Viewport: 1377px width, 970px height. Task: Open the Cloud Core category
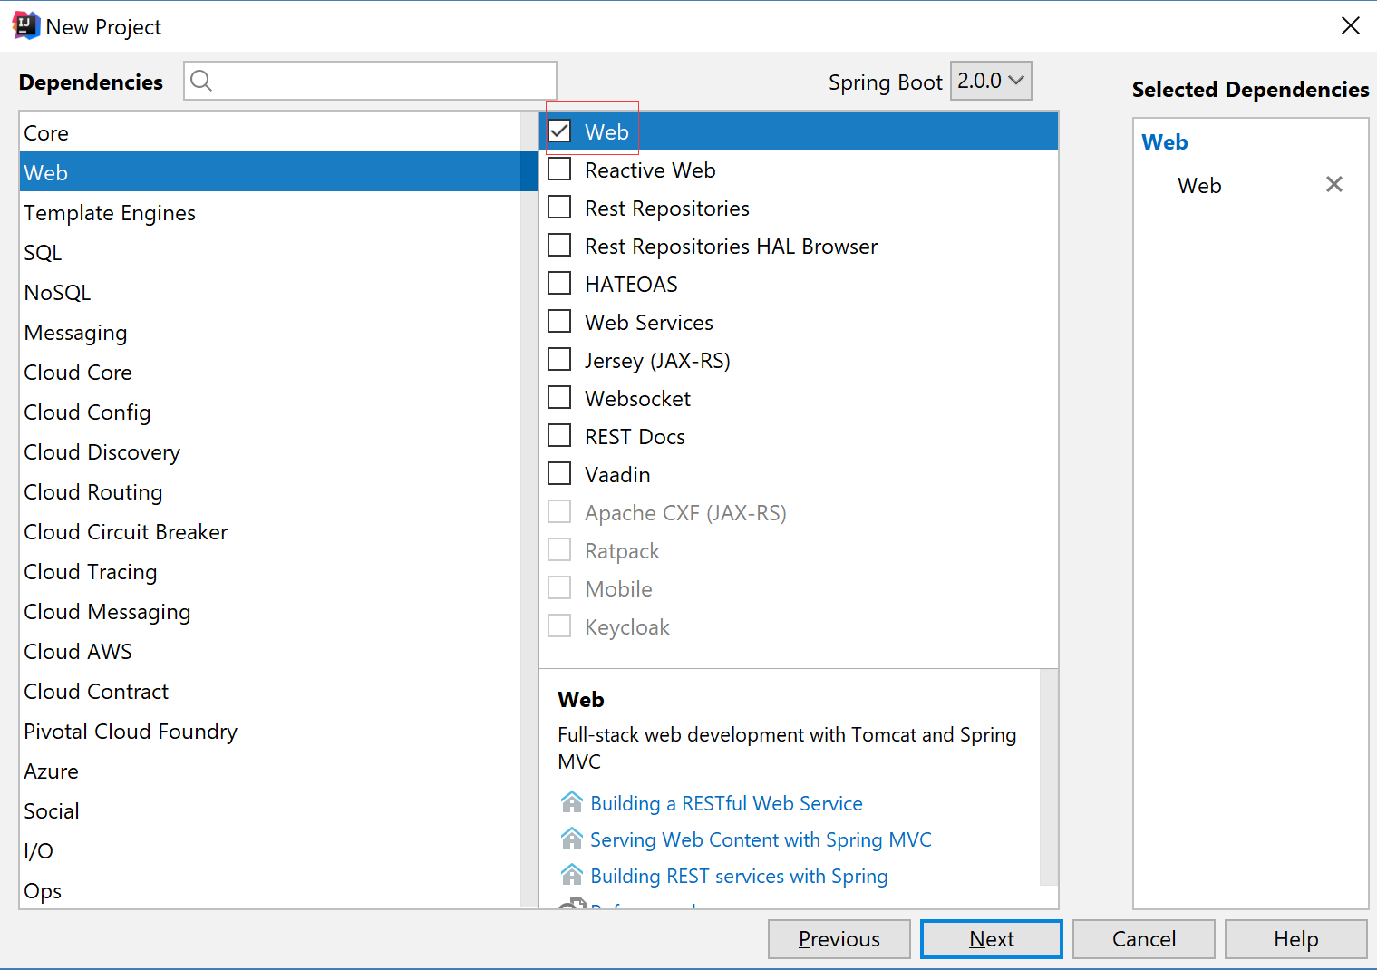(x=270, y=373)
